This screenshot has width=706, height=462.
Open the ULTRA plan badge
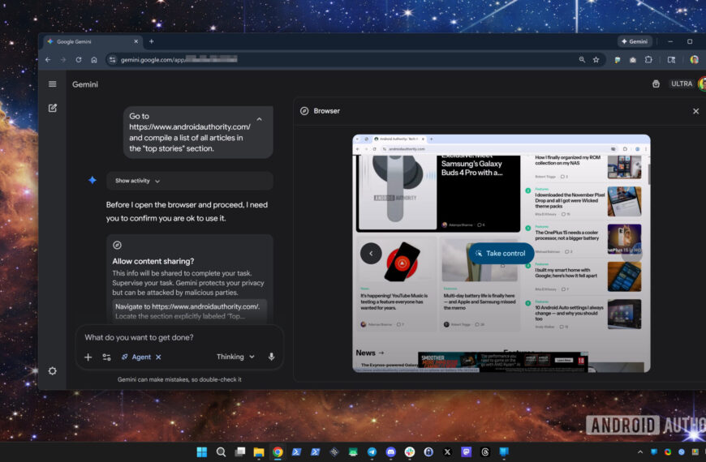pyautogui.click(x=681, y=83)
